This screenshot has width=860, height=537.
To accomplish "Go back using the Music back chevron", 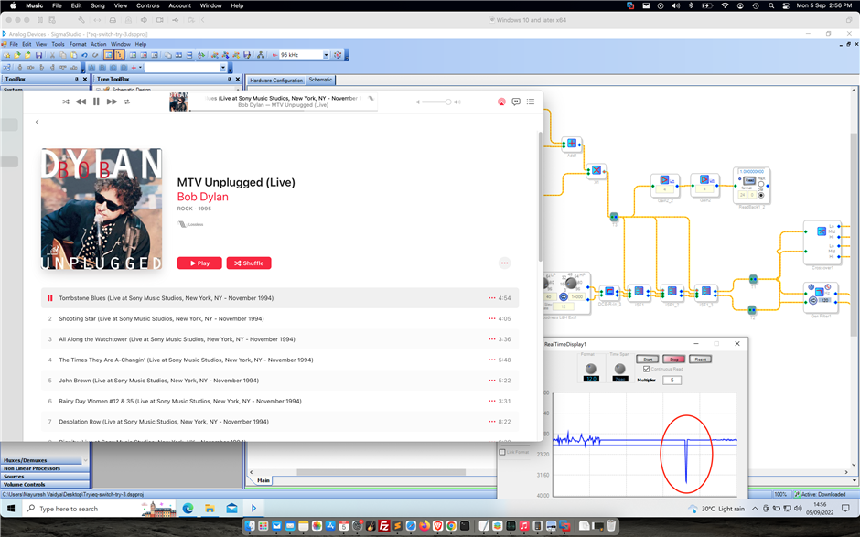I will tap(38, 122).
